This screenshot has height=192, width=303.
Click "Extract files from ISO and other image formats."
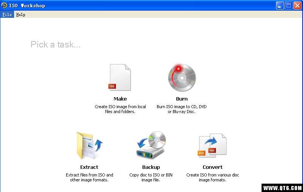point(89,177)
